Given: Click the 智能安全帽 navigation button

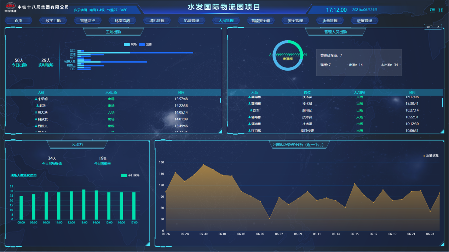Looking at the screenshot, I should (260, 20).
